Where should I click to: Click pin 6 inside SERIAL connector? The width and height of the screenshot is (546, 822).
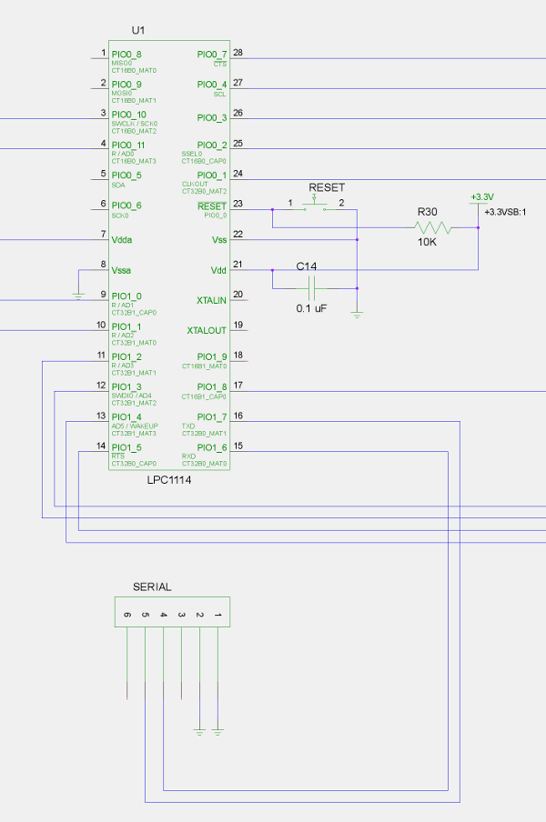(126, 615)
